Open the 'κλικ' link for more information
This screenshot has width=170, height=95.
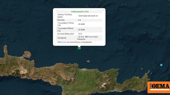(64, 42)
